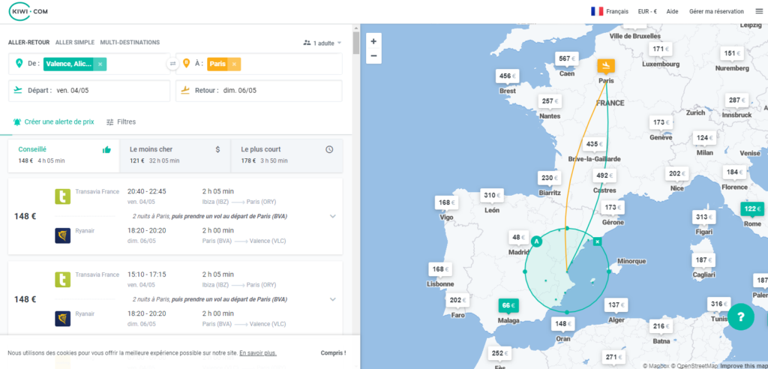Select the 137 € Alger price marker
768x369 pixels.
tap(616, 304)
